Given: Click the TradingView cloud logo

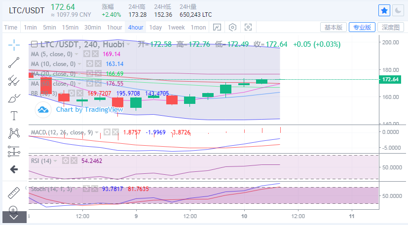Looking at the screenshot, I should [x=43, y=110].
